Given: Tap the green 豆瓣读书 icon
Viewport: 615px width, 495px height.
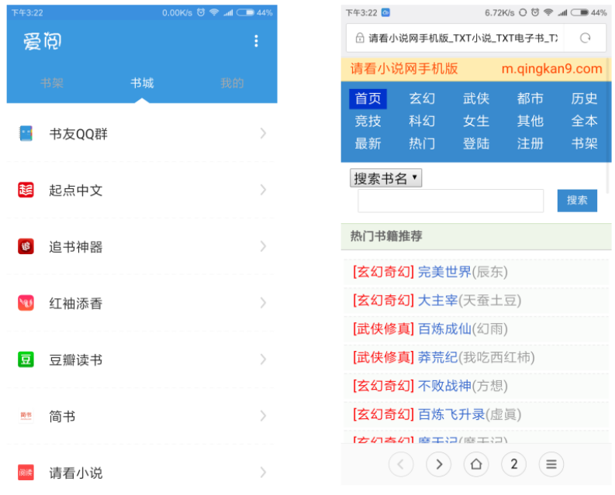Looking at the screenshot, I should tap(26, 359).
